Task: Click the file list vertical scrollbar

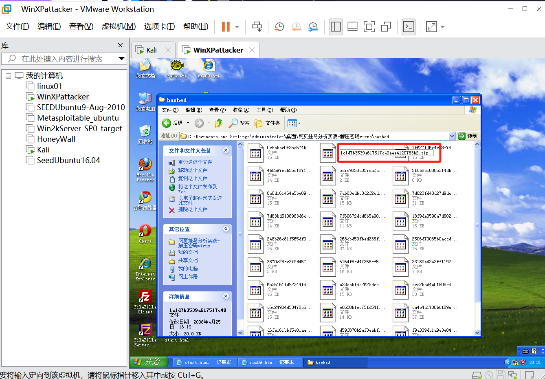Action: [x=477, y=225]
